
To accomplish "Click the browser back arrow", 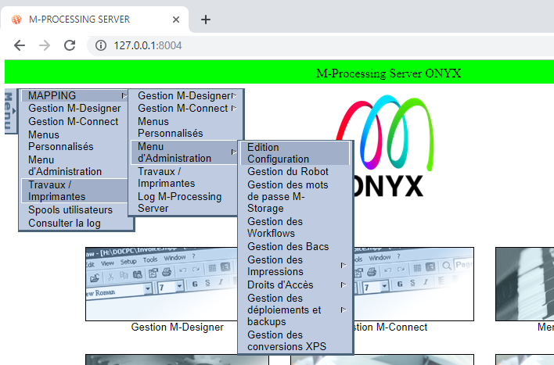I will coord(20,45).
